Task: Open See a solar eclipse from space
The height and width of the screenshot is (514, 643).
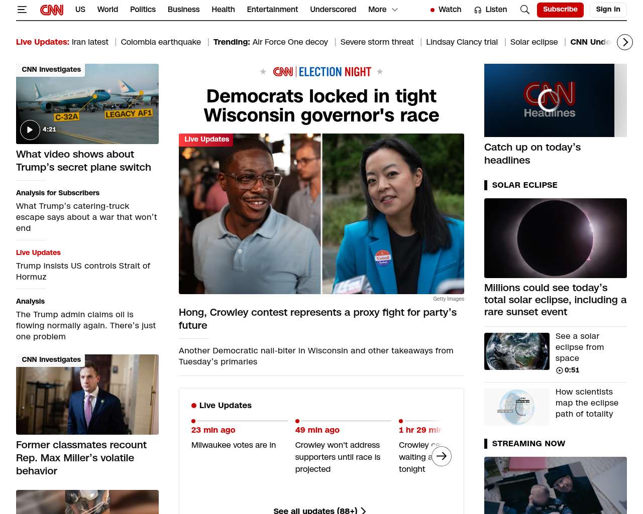Action: tap(580, 347)
